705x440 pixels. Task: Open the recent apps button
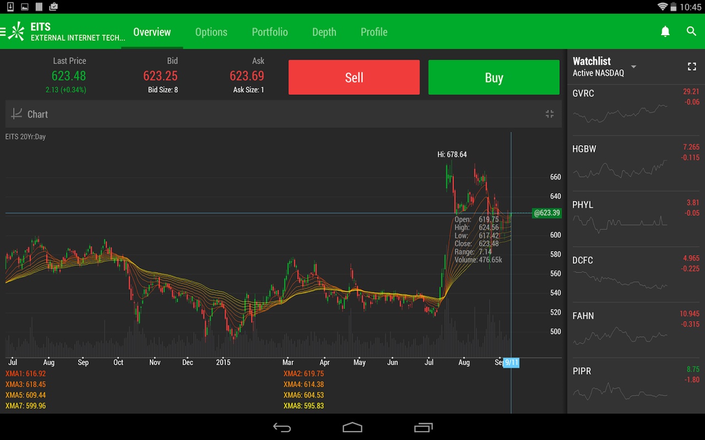point(423,427)
